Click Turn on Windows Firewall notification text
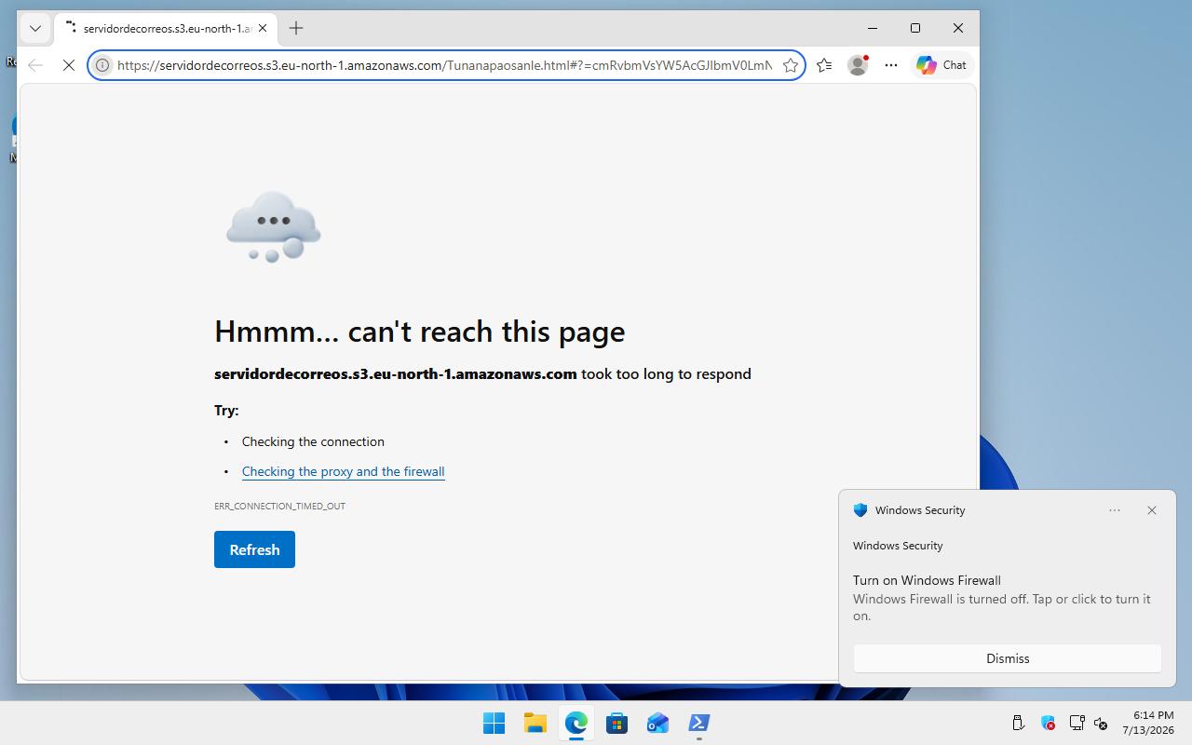 pyautogui.click(x=927, y=580)
